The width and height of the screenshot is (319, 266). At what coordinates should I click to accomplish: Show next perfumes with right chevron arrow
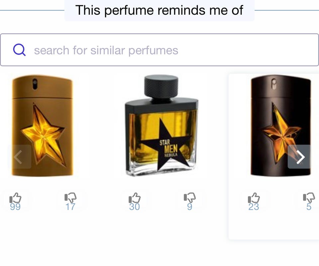[299, 157]
